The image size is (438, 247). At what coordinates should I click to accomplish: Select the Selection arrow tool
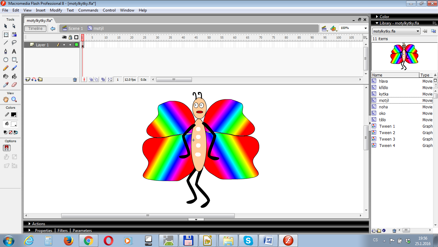tap(6, 26)
